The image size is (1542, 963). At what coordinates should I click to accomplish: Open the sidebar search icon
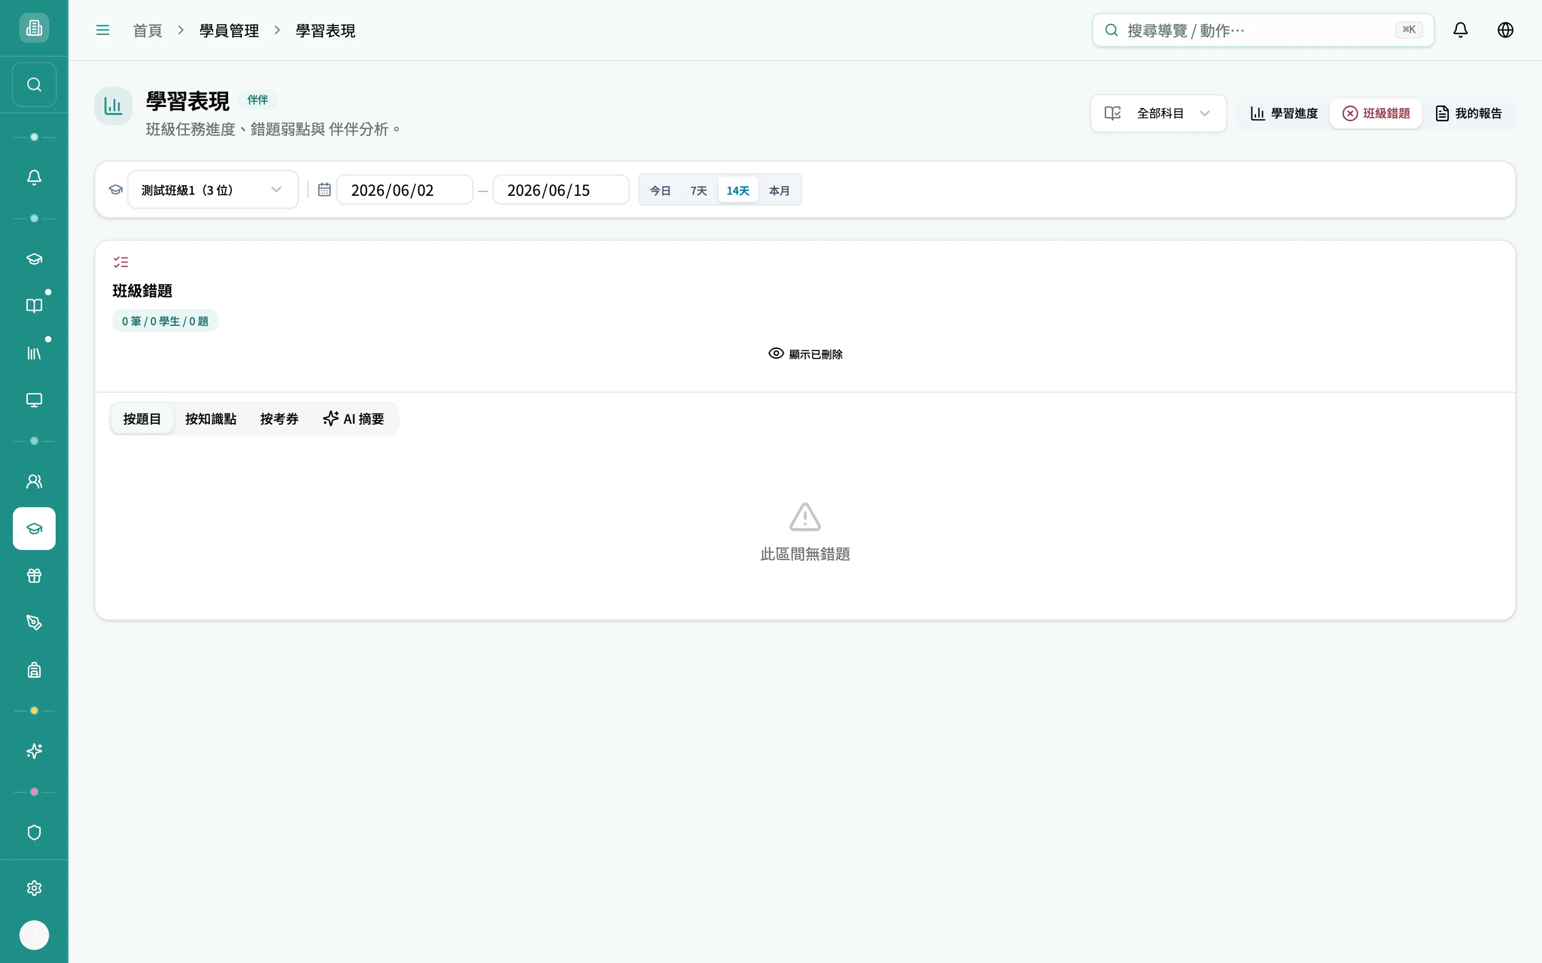34,85
